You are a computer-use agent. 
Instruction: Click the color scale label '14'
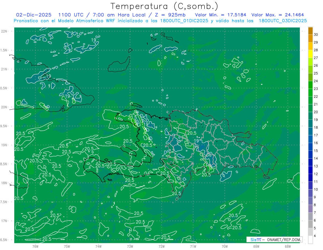(316, 159)
